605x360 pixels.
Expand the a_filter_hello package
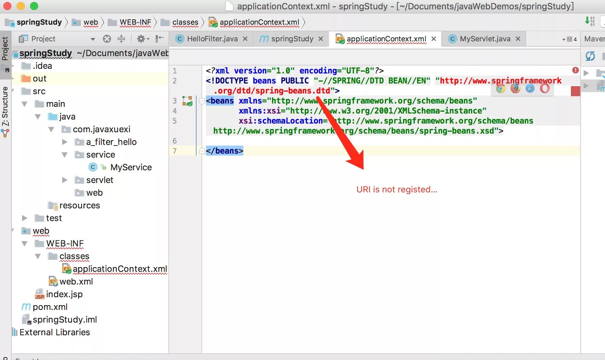click(x=65, y=142)
